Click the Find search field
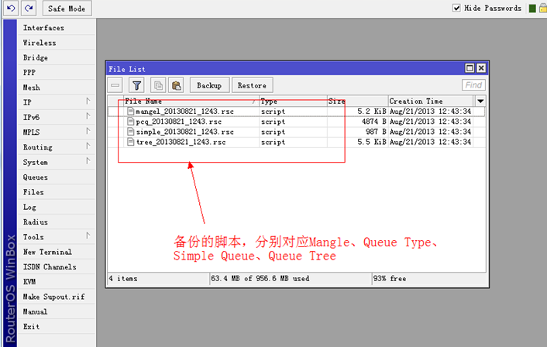Image resolution: width=547 pixels, height=347 pixels. 473,85
